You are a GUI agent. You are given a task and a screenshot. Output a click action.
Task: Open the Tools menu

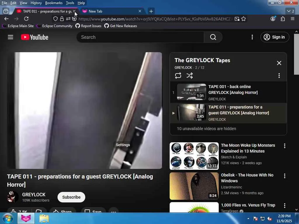(x=70, y=3)
